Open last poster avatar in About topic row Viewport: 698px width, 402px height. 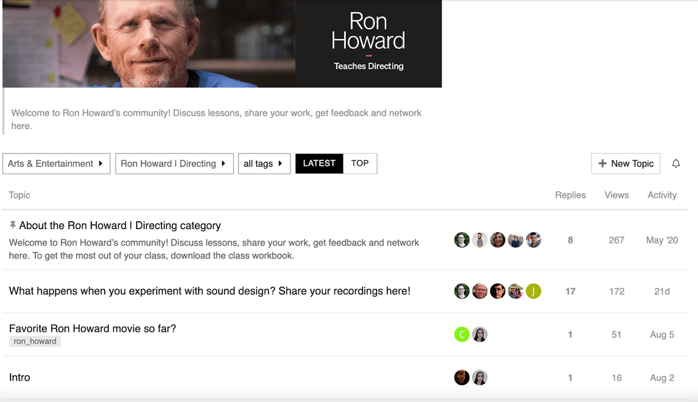click(x=533, y=240)
